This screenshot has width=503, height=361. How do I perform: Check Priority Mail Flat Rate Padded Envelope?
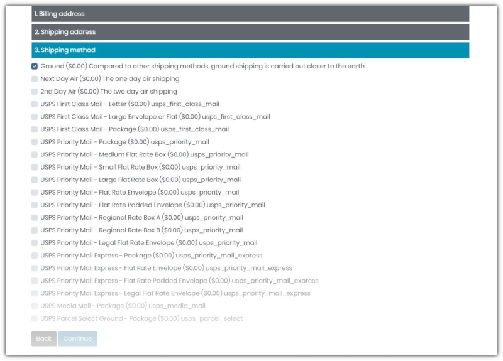coord(35,205)
